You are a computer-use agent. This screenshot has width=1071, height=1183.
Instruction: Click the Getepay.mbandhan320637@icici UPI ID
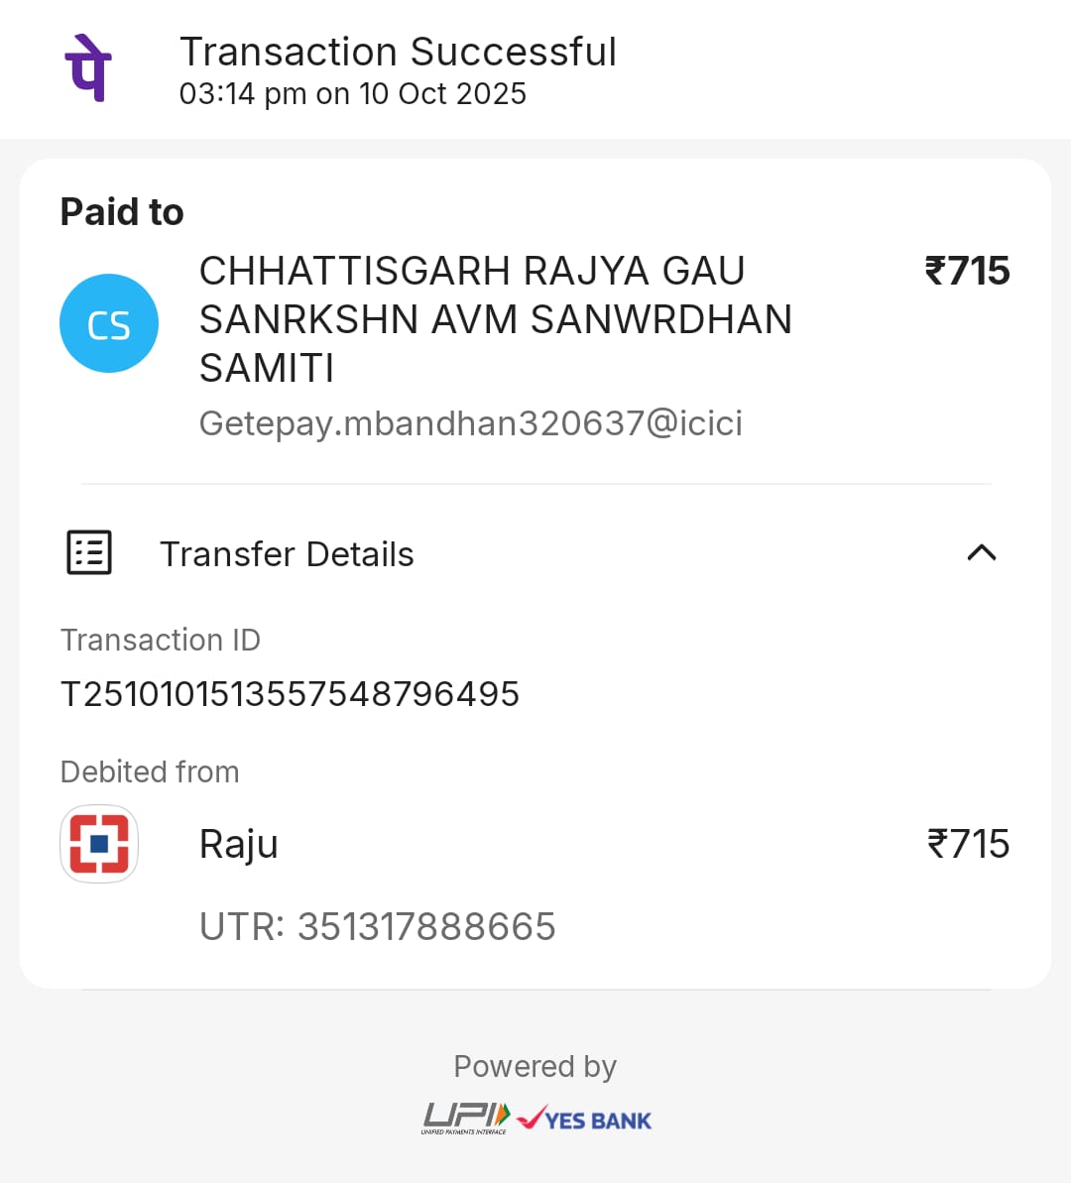[x=470, y=423]
